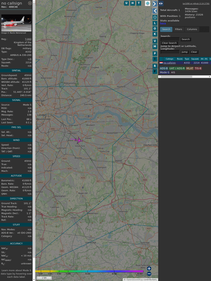Click the Clear button beside Jump
The height and width of the screenshot is (281, 211).
pos(194,52)
